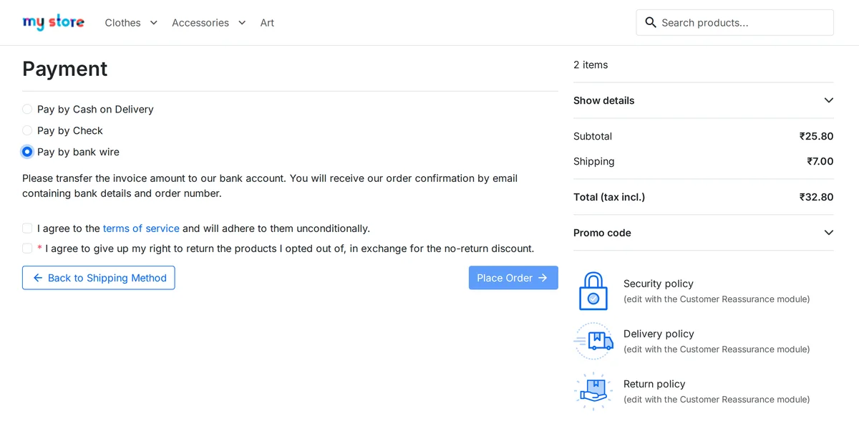
Task: Click the Security policy padlock icon
Action: [x=593, y=291]
